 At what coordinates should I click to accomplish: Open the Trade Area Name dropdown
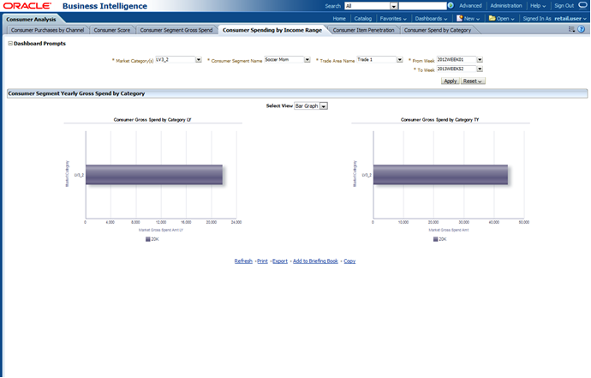(399, 60)
